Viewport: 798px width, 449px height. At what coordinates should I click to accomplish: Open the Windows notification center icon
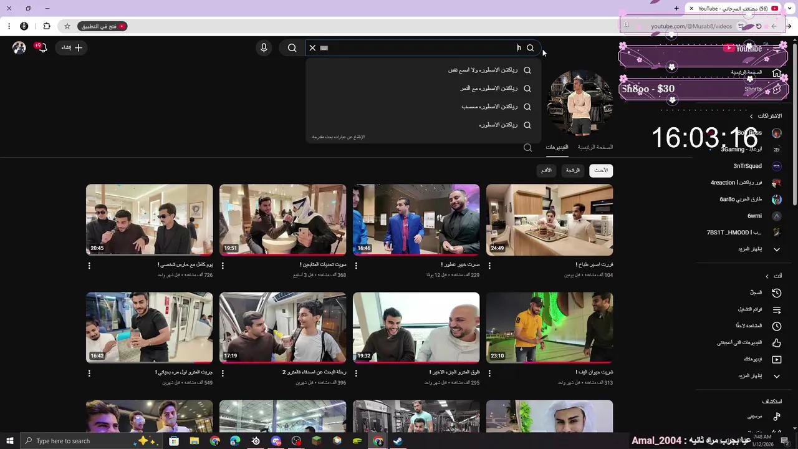coord(785,441)
